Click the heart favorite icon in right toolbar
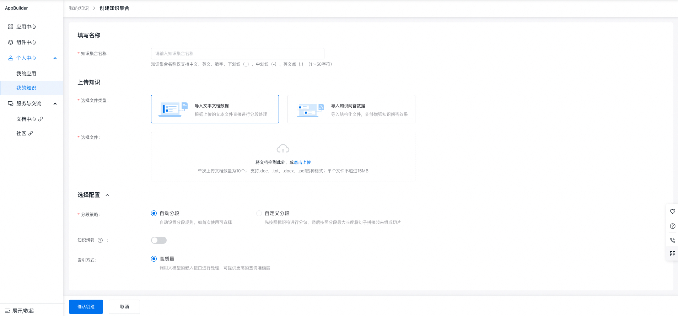Viewport: 678px width, 316px height. pyautogui.click(x=672, y=211)
